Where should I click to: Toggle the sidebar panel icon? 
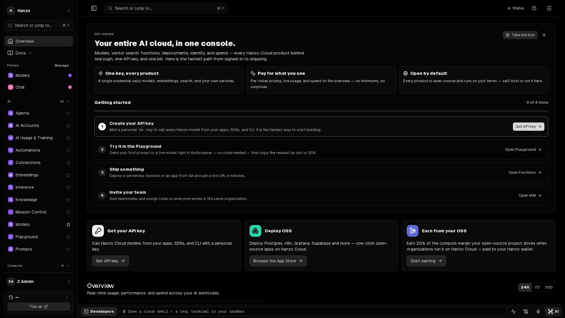point(94,8)
